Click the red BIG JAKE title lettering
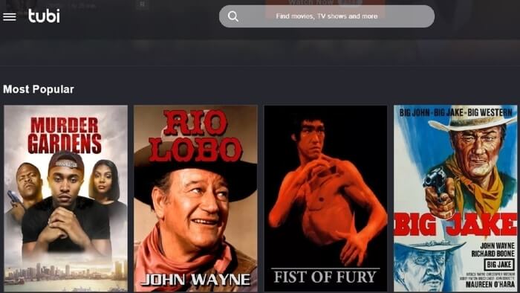 [x=455, y=225]
